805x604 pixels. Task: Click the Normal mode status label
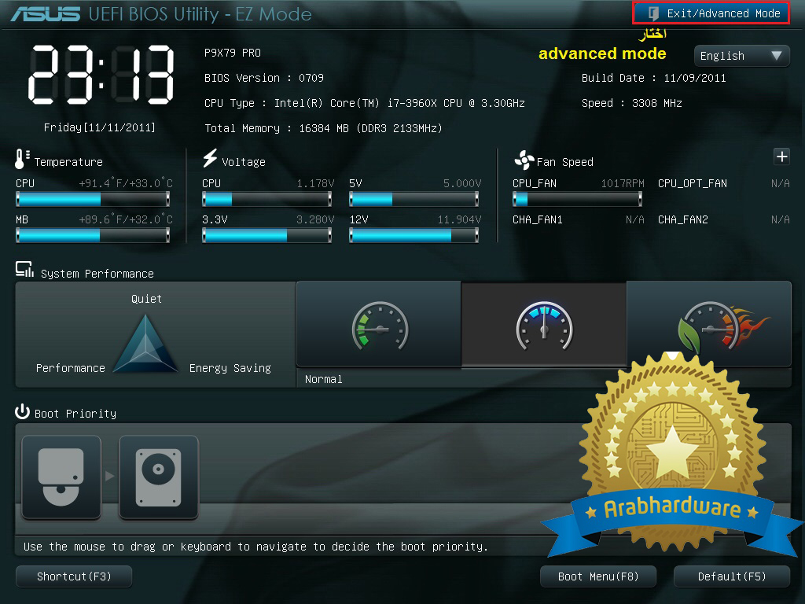(x=323, y=379)
